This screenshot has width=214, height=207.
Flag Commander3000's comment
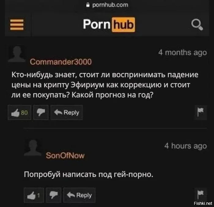coord(201,113)
